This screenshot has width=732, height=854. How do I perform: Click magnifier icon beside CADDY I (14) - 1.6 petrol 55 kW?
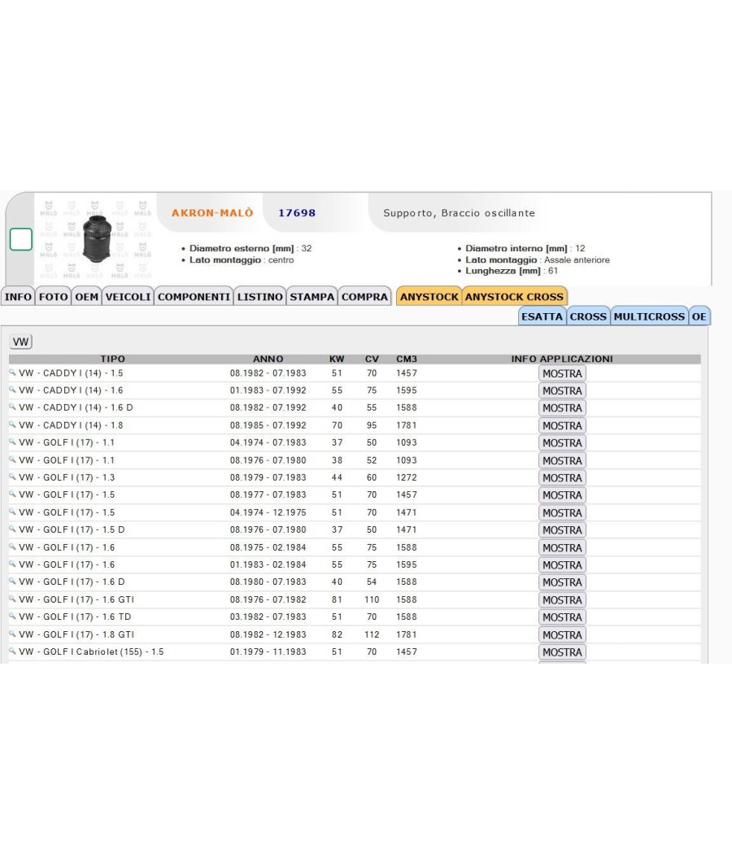pyautogui.click(x=12, y=390)
